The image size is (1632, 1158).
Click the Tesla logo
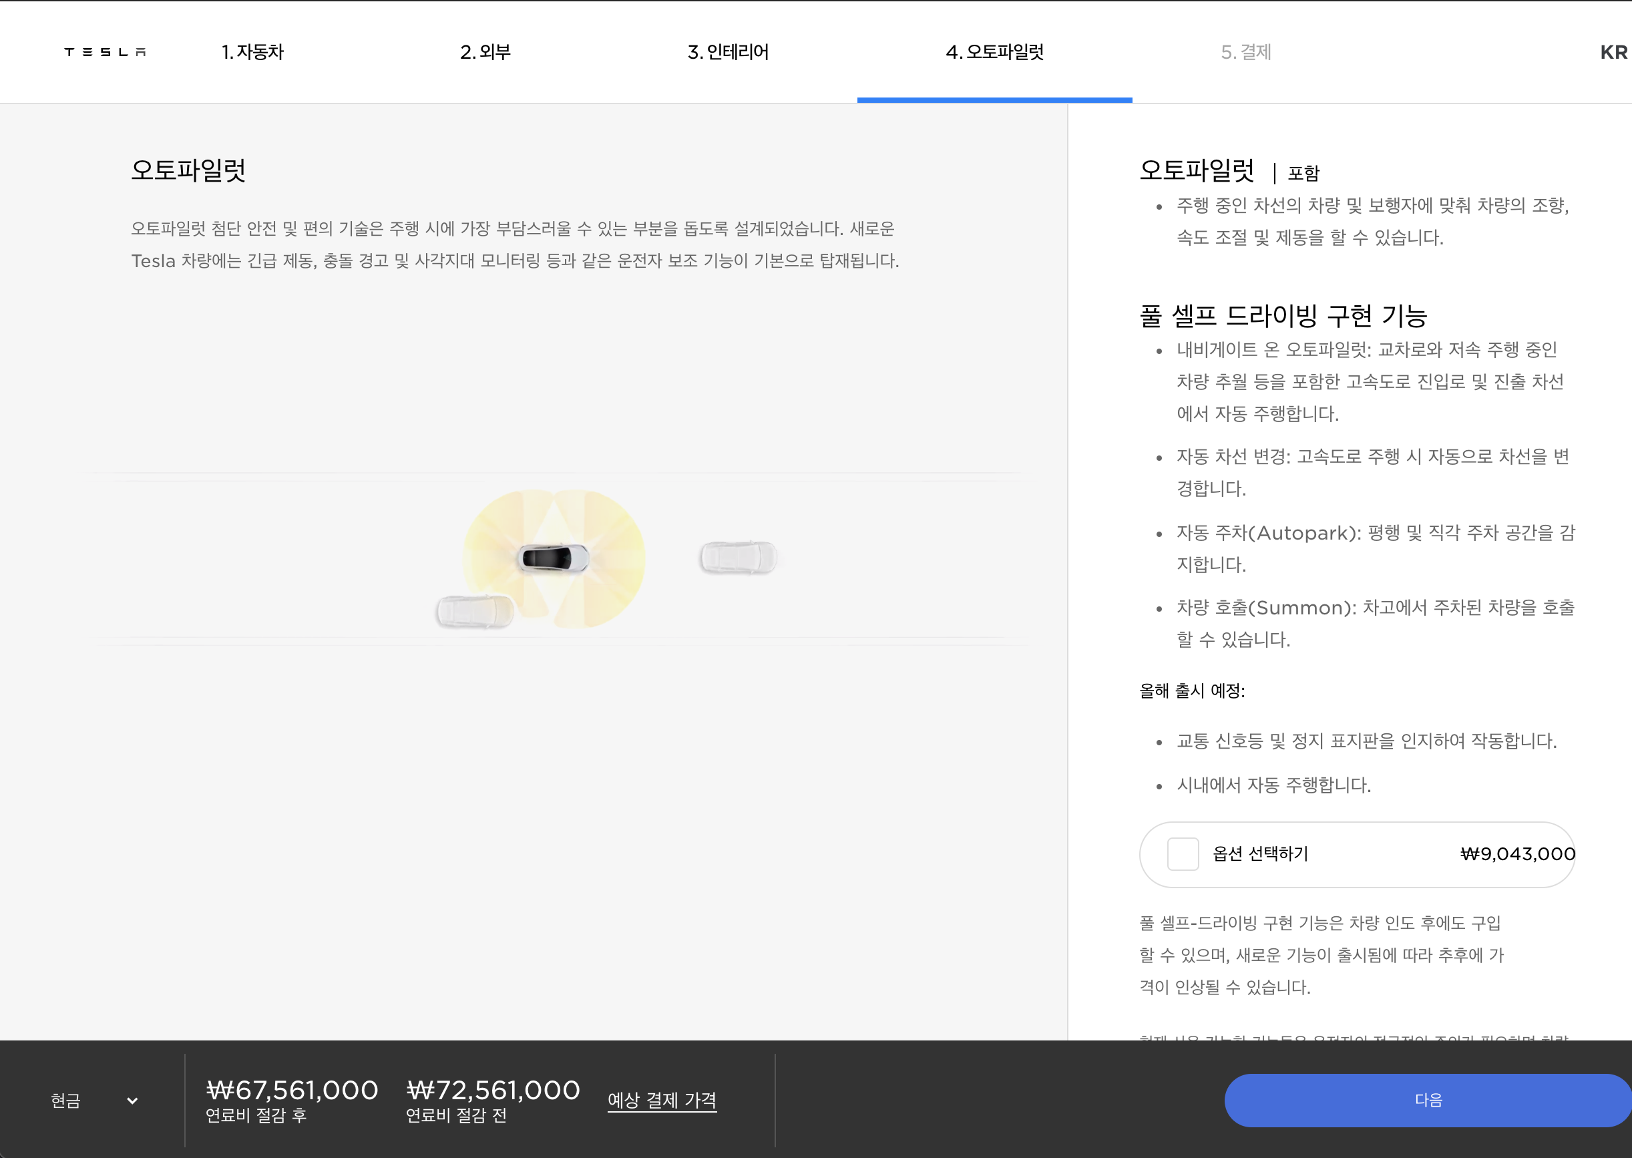[x=105, y=52]
